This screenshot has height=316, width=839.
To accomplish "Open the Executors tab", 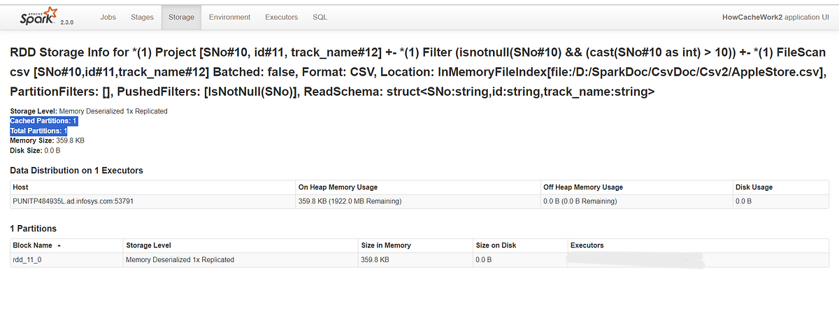I will [x=281, y=17].
